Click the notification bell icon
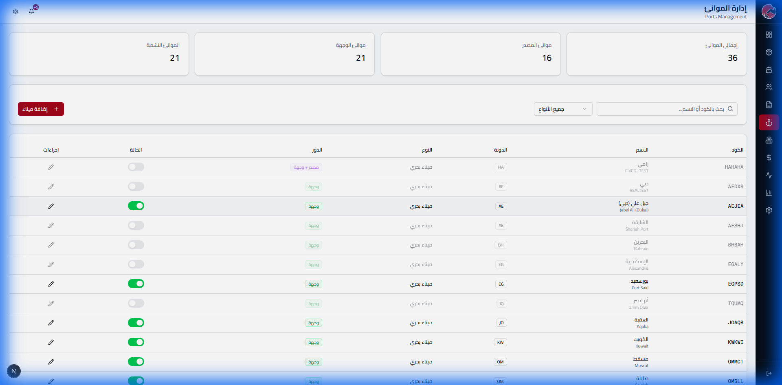Viewport: 782px width, 385px height. (x=31, y=11)
